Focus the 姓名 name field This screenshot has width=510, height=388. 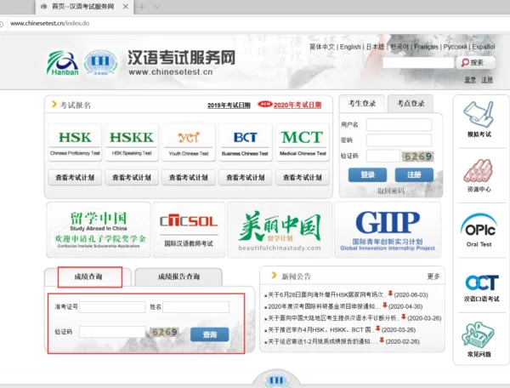195,307
